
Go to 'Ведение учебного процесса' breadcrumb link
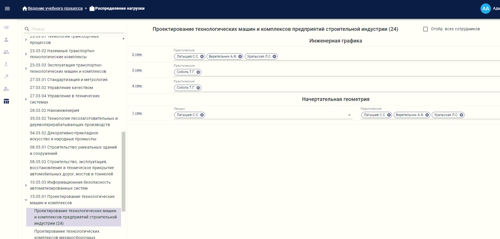55,8
